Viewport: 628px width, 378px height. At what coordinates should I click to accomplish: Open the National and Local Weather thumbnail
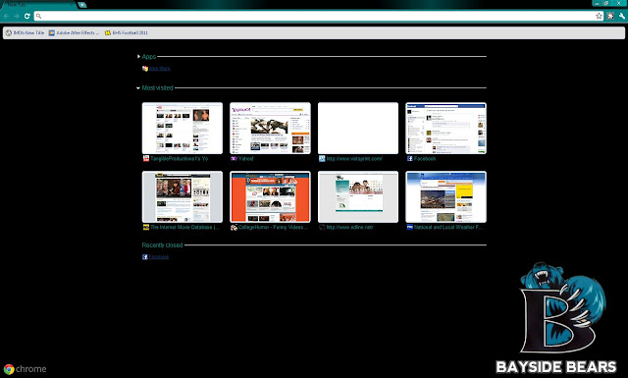coord(445,196)
